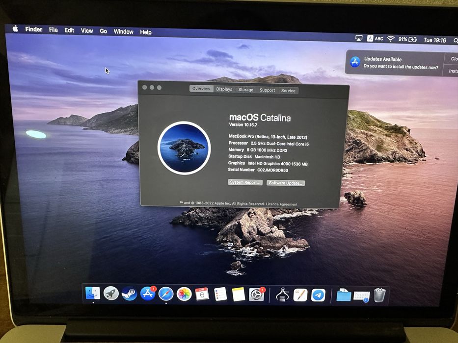
Task: Open the Window menu
Action: (x=123, y=31)
